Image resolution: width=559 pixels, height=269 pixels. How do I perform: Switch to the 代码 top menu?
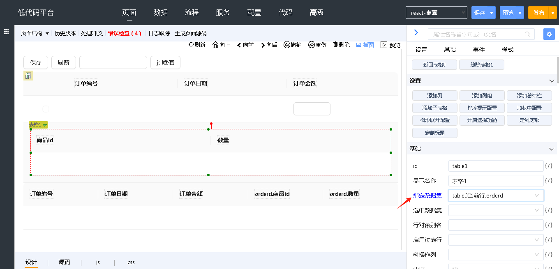286,12
